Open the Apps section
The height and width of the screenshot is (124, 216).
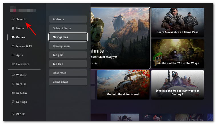[19, 55]
